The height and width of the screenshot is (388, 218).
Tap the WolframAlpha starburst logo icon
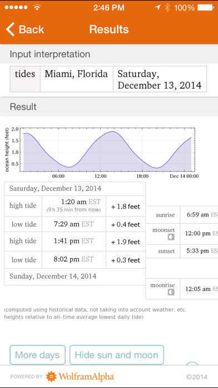pos(51,377)
